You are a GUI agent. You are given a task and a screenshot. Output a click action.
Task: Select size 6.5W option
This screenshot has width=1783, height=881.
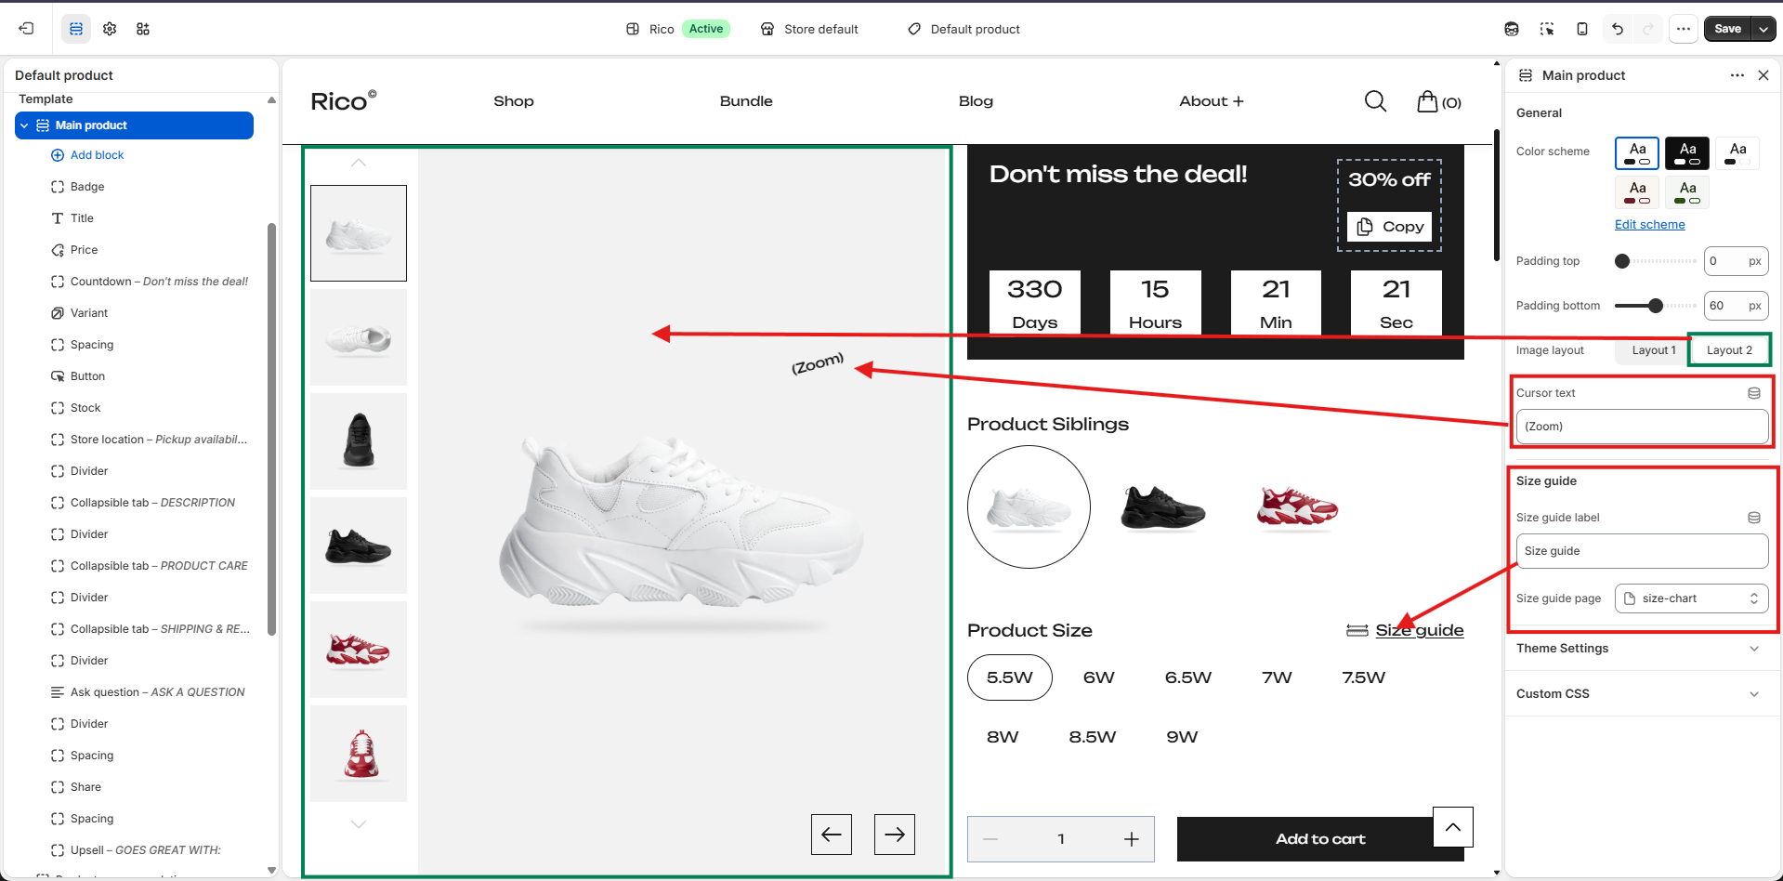coord(1188,677)
